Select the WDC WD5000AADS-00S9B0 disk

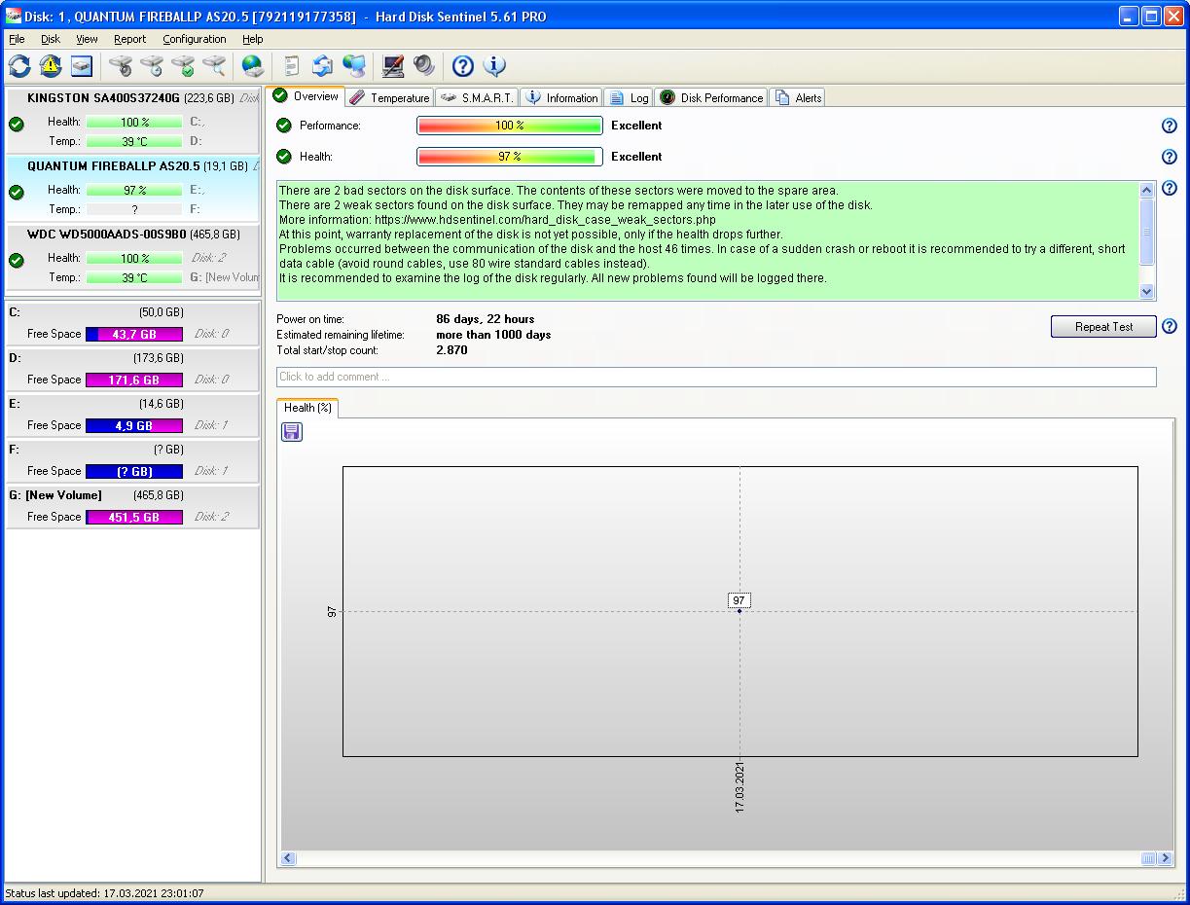pos(132,257)
